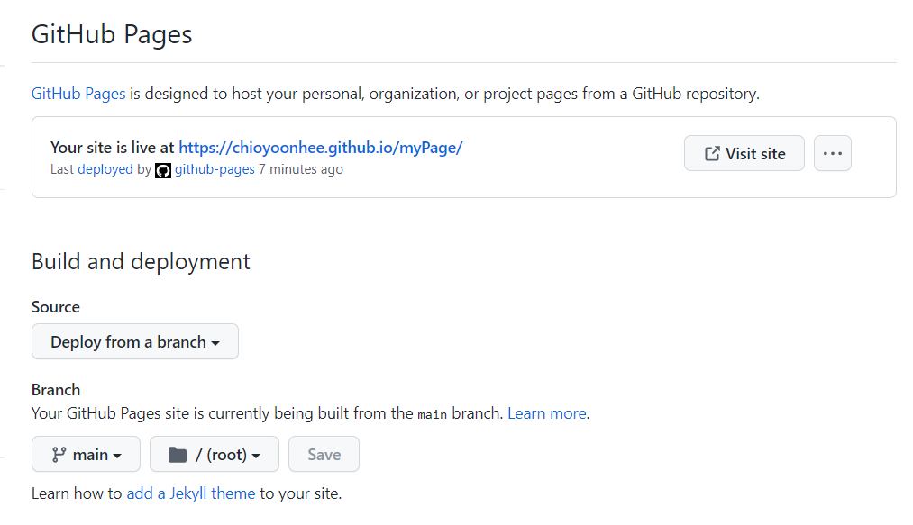
Task: Click the 'Your site is live at' text
Action: pyautogui.click(x=113, y=148)
